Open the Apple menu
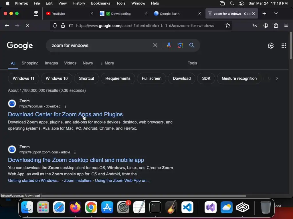The width and height of the screenshot is (293, 219). pyautogui.click(x=7, y=3)
